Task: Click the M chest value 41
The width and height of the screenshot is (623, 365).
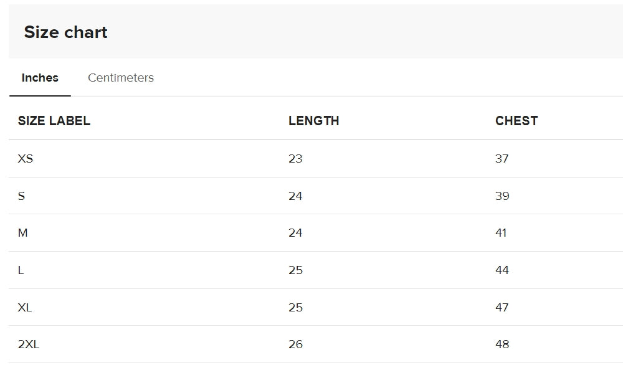Action: (x=501, y=233)
